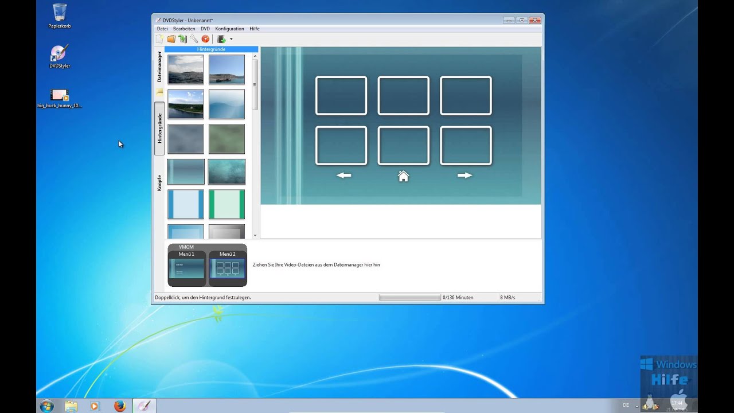This screenshot has height=413, width=734.
Task: Click the left arrow button on the menu canvas
Action: [343, 176]
